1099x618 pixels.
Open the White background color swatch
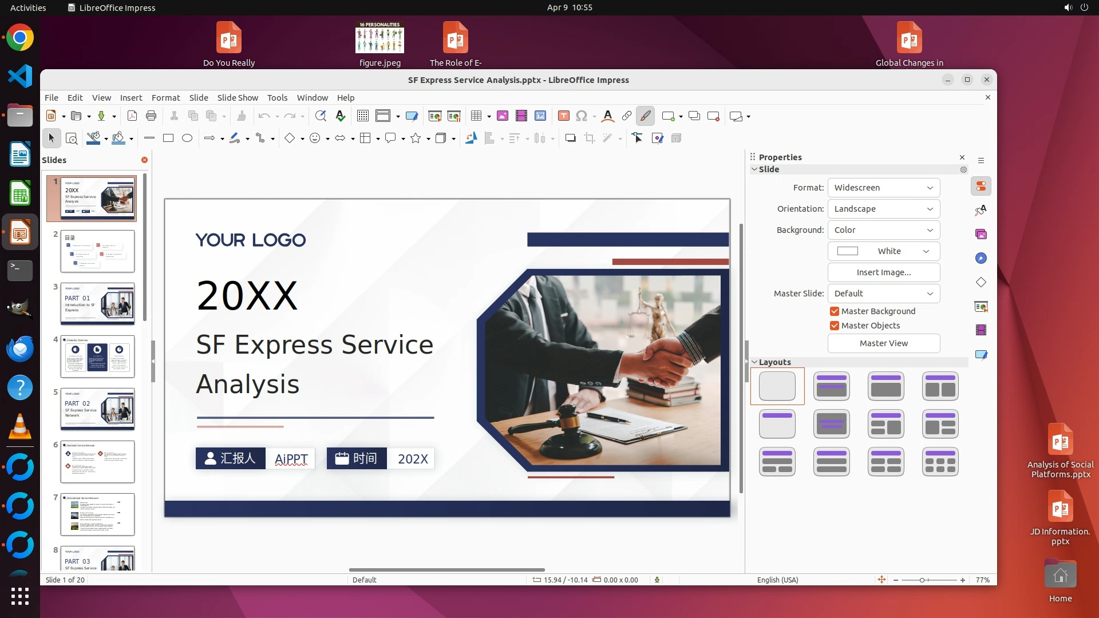pos(883,251)
